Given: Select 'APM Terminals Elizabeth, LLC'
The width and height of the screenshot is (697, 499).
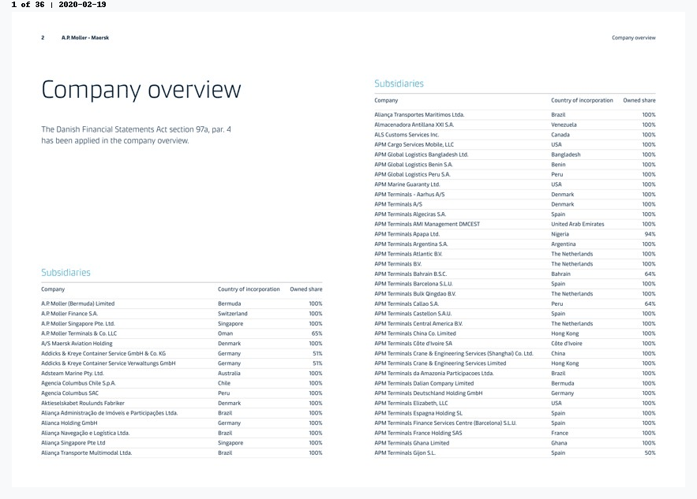Looking at the screenshot, I should (x=411, y=403).
